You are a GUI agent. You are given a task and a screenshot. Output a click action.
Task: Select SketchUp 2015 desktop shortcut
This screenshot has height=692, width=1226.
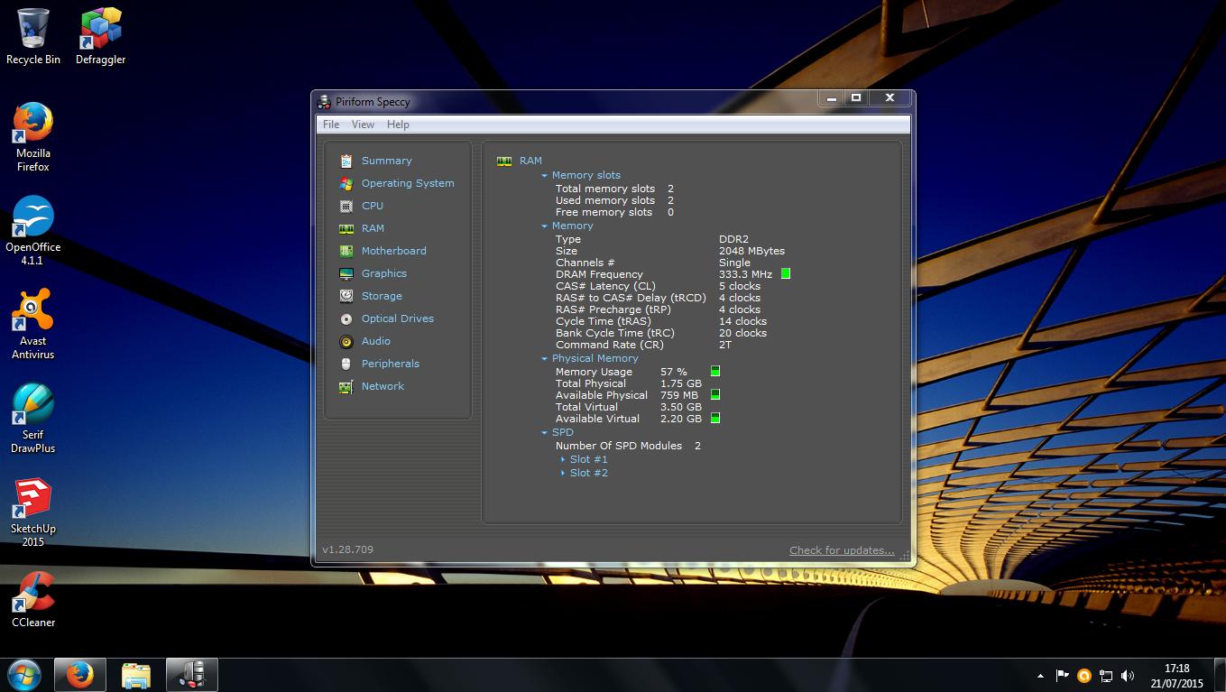click(33, 512)
